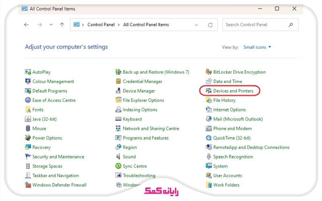The image size is (322, 201).
Task: Click the BitLocker Drive Encryption icon
Action: 209,72
